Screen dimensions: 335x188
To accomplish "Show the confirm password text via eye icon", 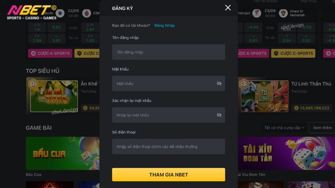I will (219, 115).
